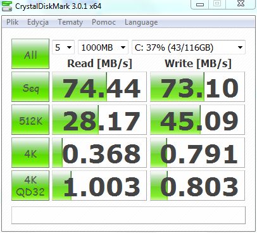Minimize the CrystalDiskMark window

(x=200, y=4)
